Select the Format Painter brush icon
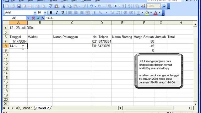The image size is (201, 113). click(84, 6)
